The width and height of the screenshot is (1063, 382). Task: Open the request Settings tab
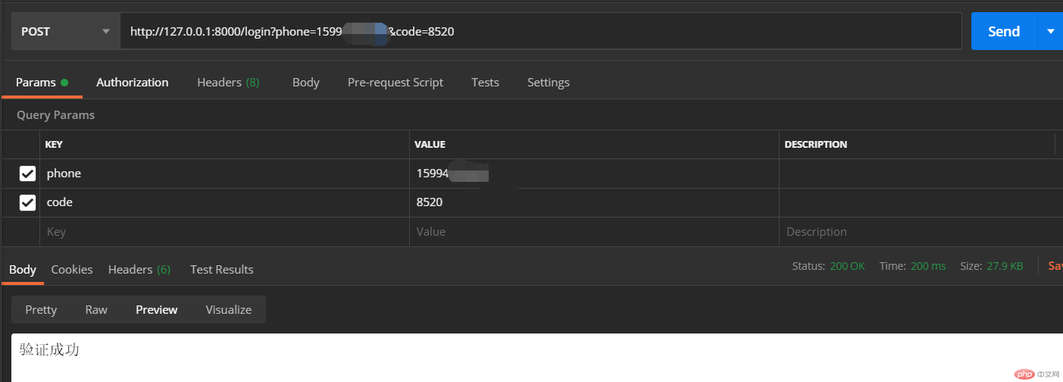[x=548, y=83]
